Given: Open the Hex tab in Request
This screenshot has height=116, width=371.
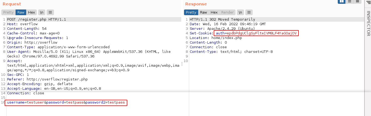Looking at the screenshot, I should (32, 12).
